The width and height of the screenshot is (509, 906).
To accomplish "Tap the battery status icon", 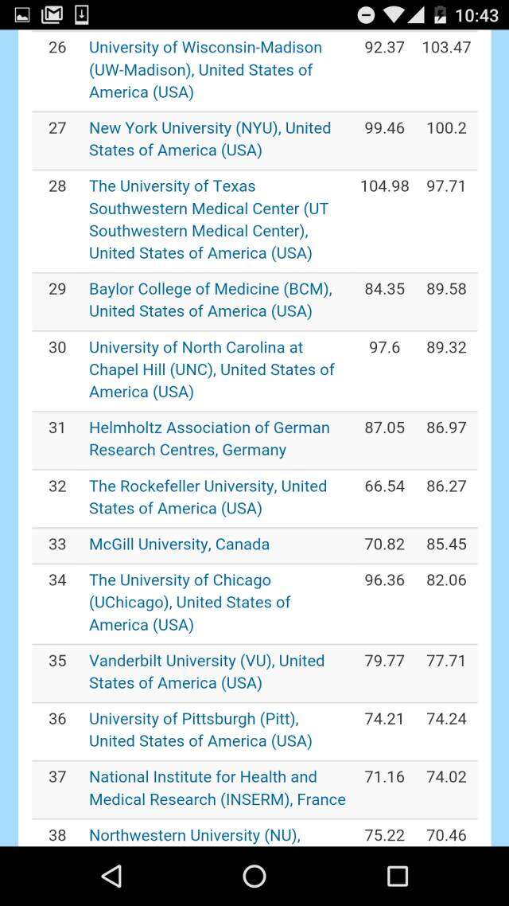I will click(x=440, y=15).
